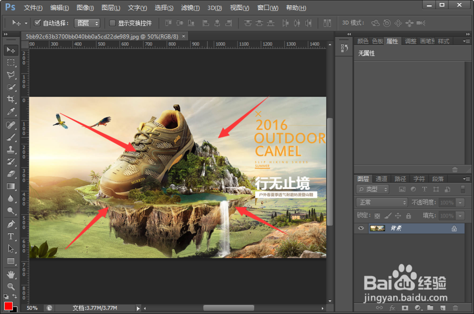Select the Clone Stamp tool
Screen dimensions: 474x314
(x=11, y=149)
